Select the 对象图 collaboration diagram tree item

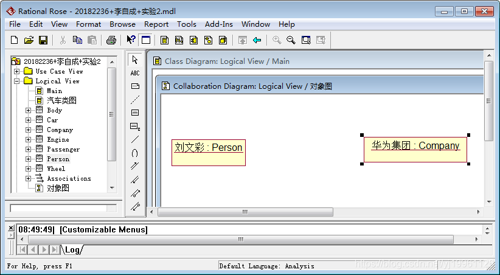(58, 188)
